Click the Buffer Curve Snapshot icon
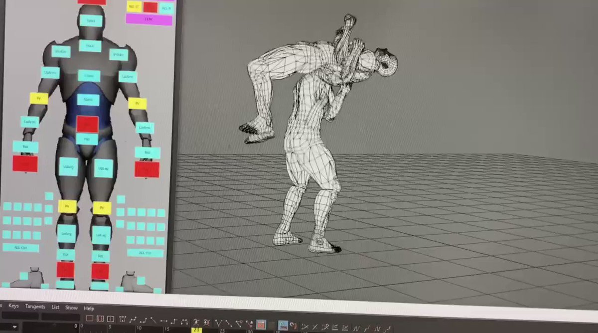598x333 pixels. pyautogui.click(x=196, y=322)
